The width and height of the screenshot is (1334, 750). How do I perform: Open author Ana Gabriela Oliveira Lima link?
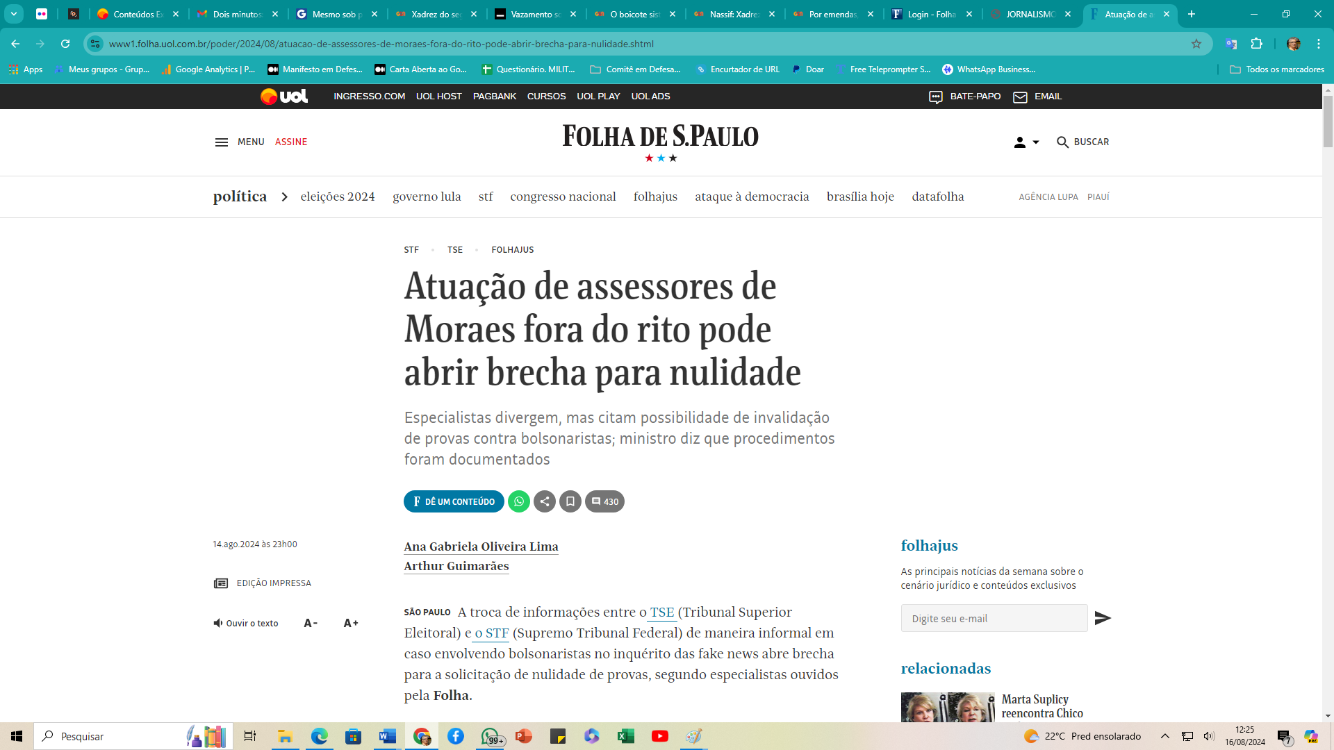pos(481,547)
